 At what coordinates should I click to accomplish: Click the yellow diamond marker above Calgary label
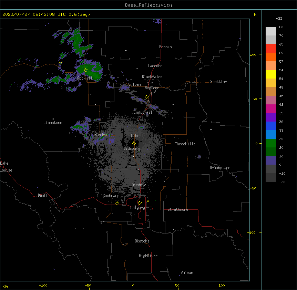pos(140,203)
